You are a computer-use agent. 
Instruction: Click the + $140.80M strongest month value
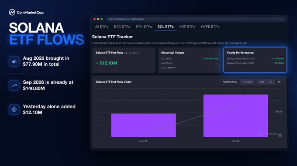(x=277, y=59)
